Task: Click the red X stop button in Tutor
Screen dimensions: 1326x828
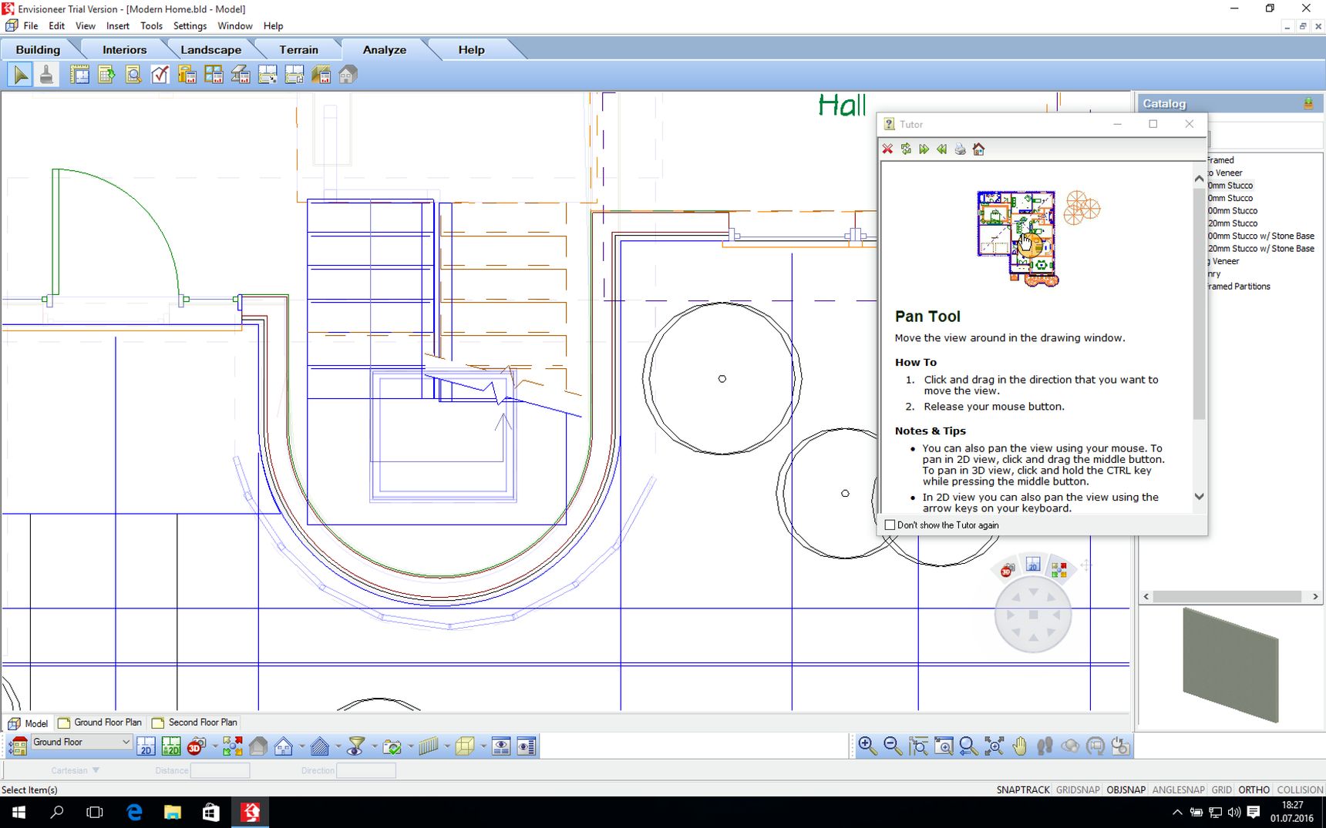Action: point(887,149)
